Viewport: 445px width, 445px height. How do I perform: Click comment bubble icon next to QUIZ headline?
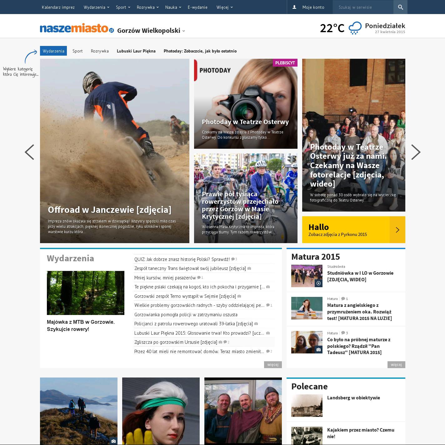[x=233, y=259]
